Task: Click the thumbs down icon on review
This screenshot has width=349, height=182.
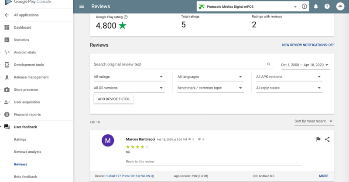Action: [x=199, y=139]
